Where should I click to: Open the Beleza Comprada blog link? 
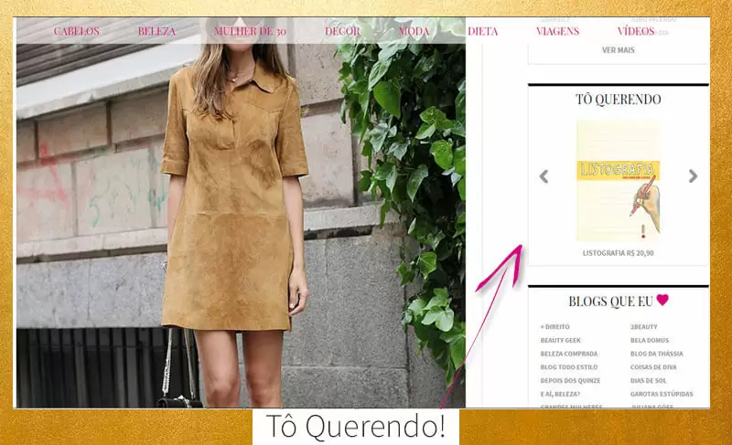pyautogui.click(x=569, y=354)
